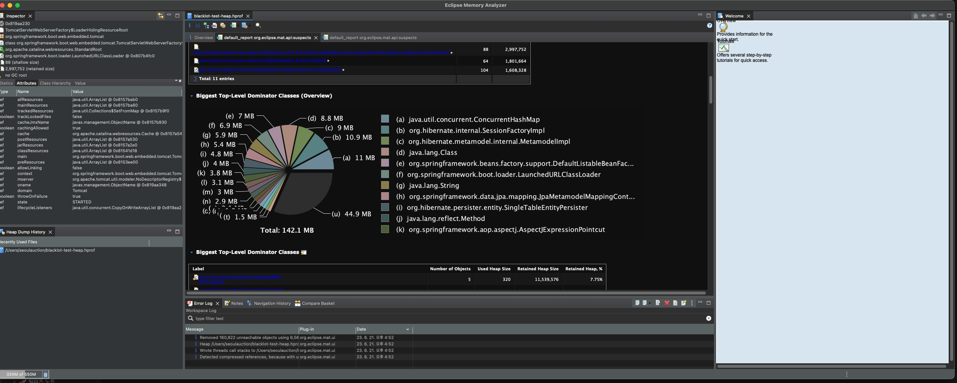957x383 pixels.
Task: Click the Home icon in Welcome panel
Action: pyautogui.click(x=916, y=16)
